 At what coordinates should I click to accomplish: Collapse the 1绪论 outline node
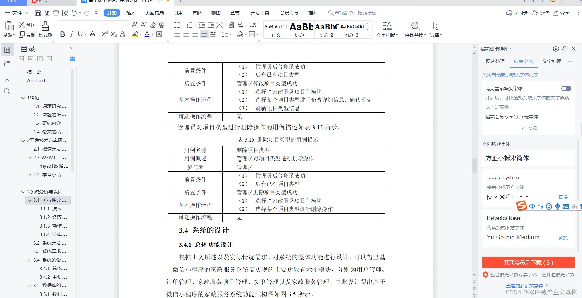pos(23,98)
